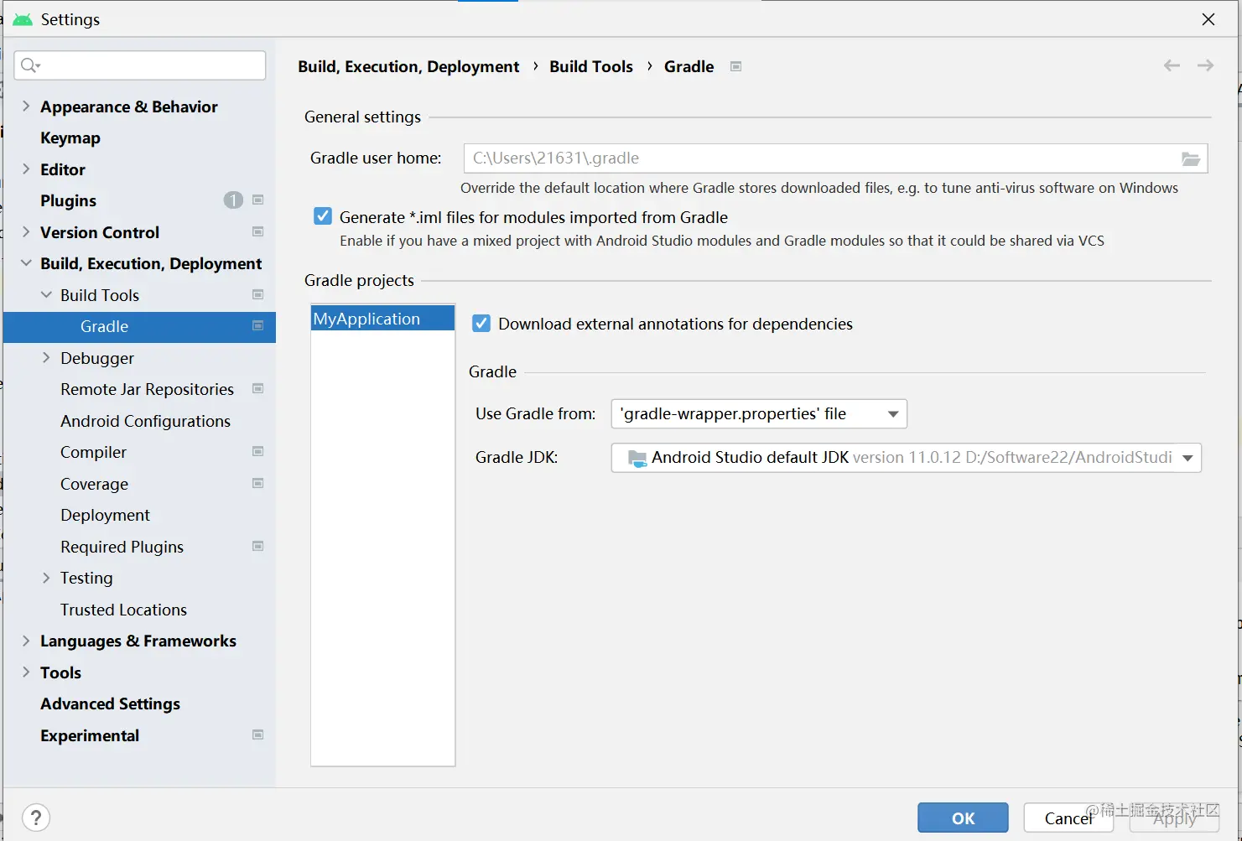Focus the settings search field
The image size is (1242, 841).
tap(140, 65)
